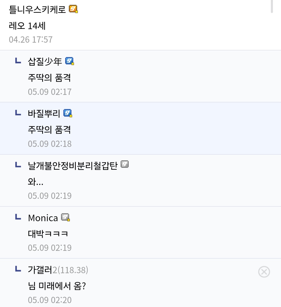Image resolution: width=281 pixels, height=307 pixels.
Task: Delete the 가갤러2 comment with X icon
Action: [264, 272]
